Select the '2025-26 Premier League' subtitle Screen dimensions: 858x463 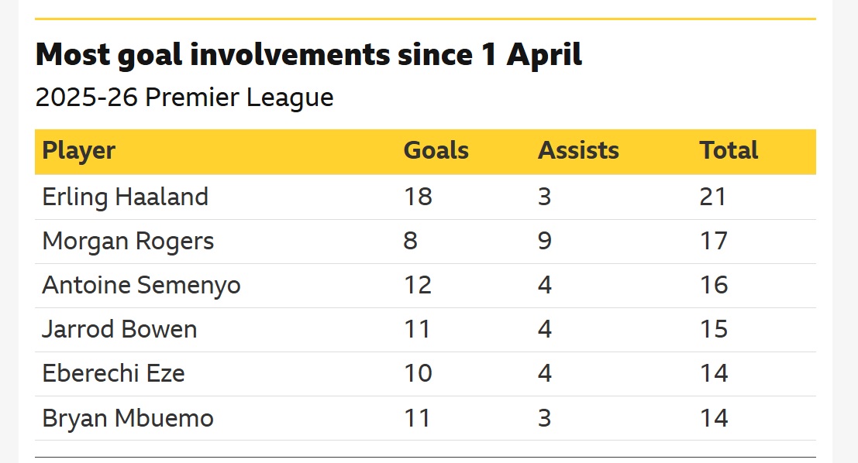point(184,98)
